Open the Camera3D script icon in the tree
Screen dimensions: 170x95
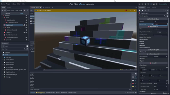point(24,32)
